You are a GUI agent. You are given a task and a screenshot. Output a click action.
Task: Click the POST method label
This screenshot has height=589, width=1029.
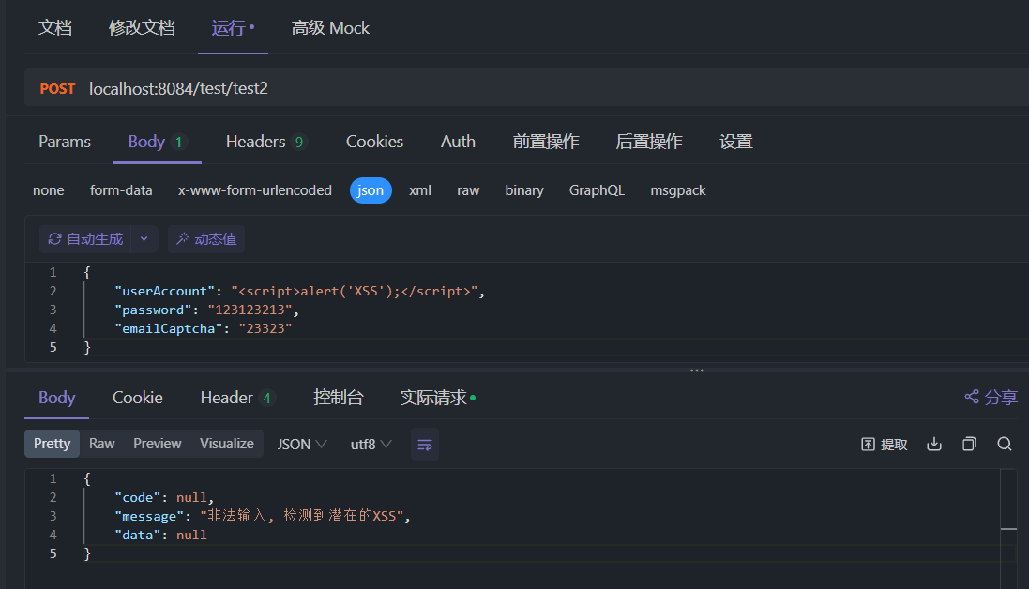[58, 88]
